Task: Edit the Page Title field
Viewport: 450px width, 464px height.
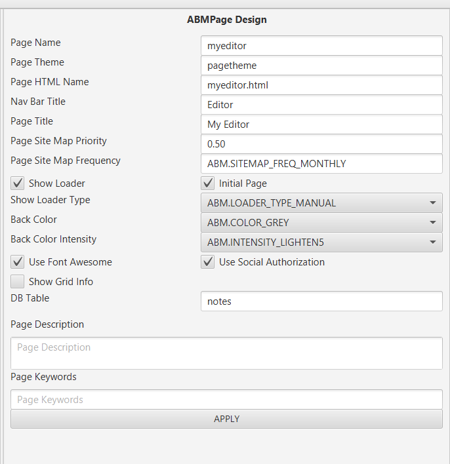Action: click(x=321, y=125)
